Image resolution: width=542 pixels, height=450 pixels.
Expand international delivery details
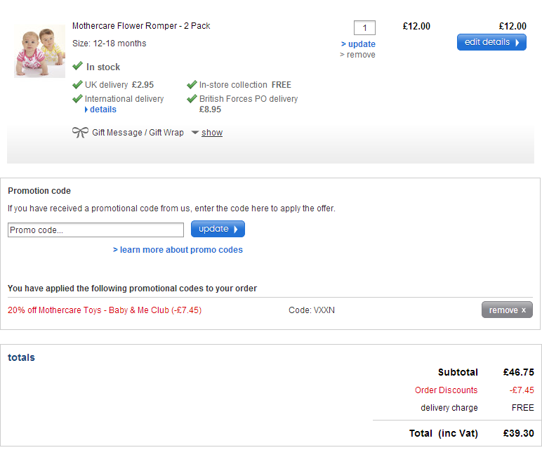103,110
